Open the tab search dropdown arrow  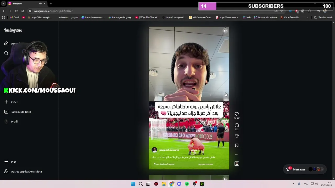[3, 4]
